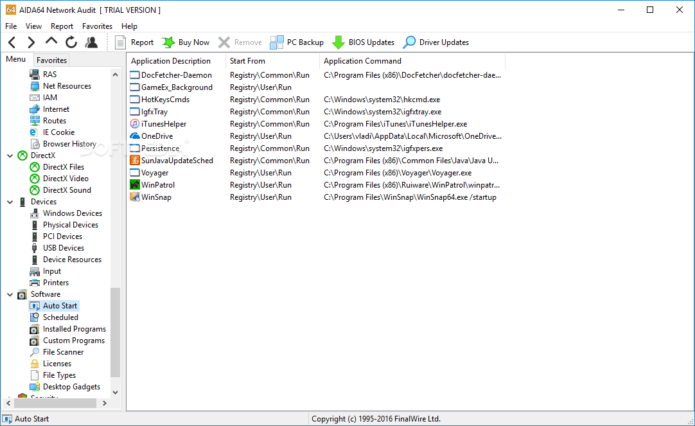Image resolution: width=695 pixels, height=426 pixels.
Task: Switch to the Favorites tab
Action: click(x=51, y=60)
